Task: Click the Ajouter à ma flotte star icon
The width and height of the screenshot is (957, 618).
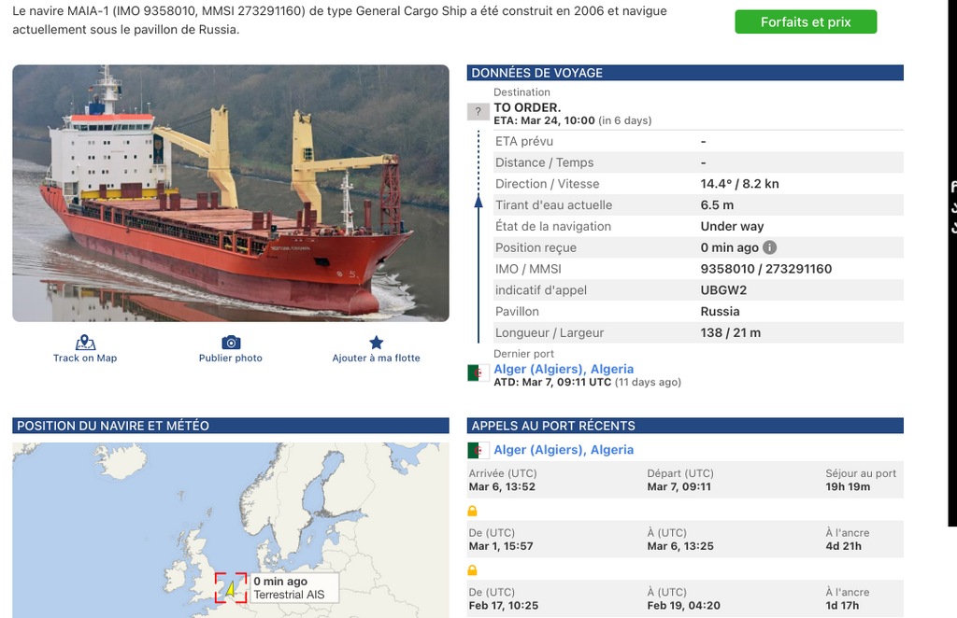Action: tap(376, 343)
